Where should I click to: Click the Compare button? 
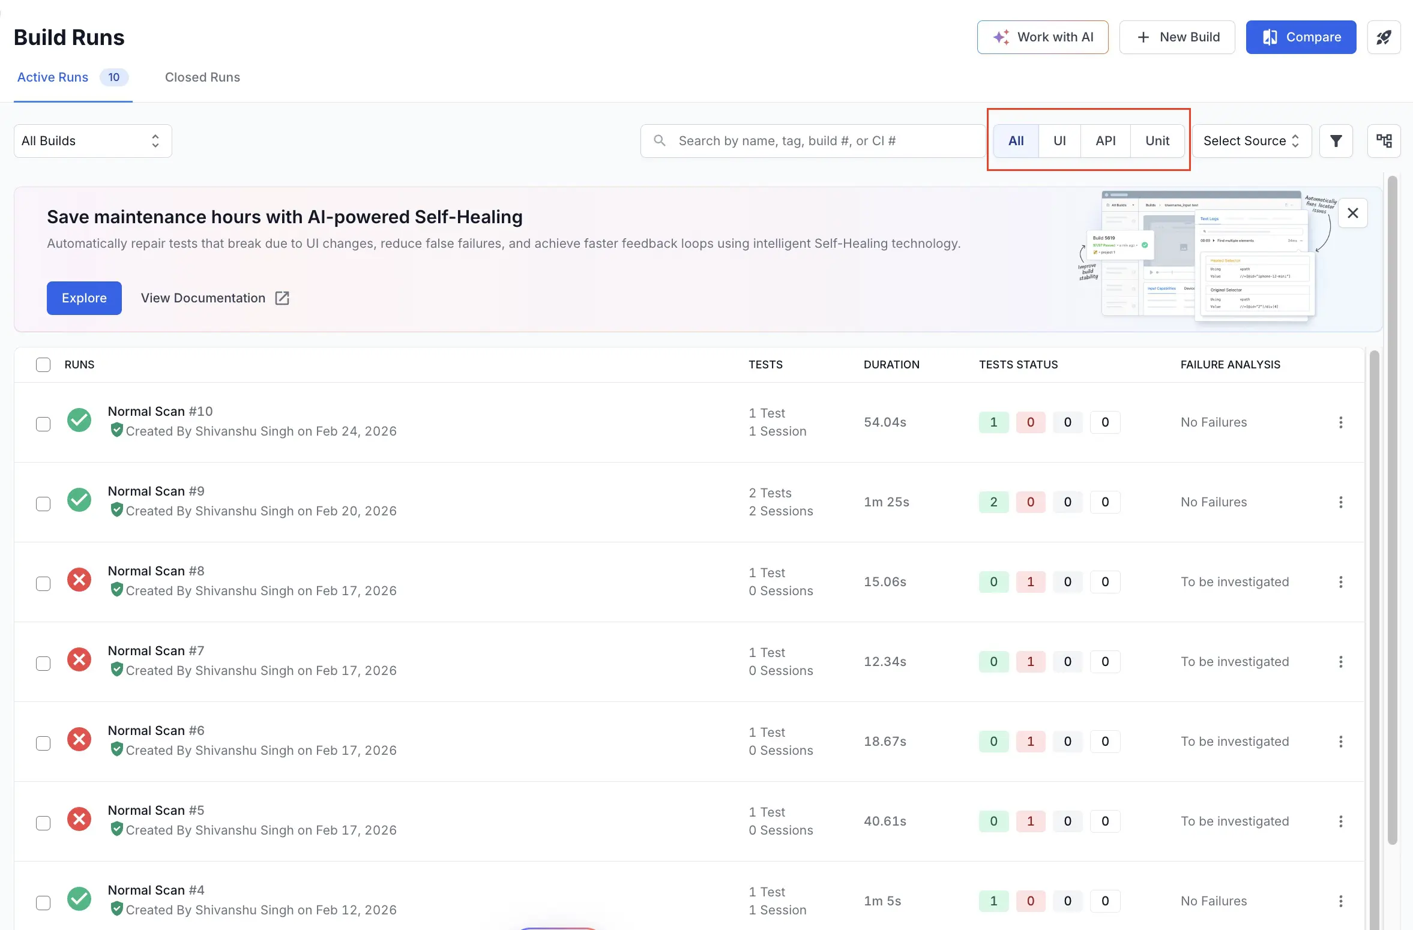tap(1301, 37)
